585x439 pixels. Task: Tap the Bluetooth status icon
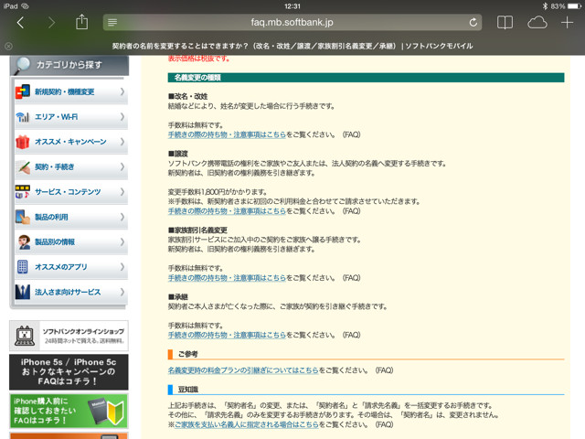545,6
